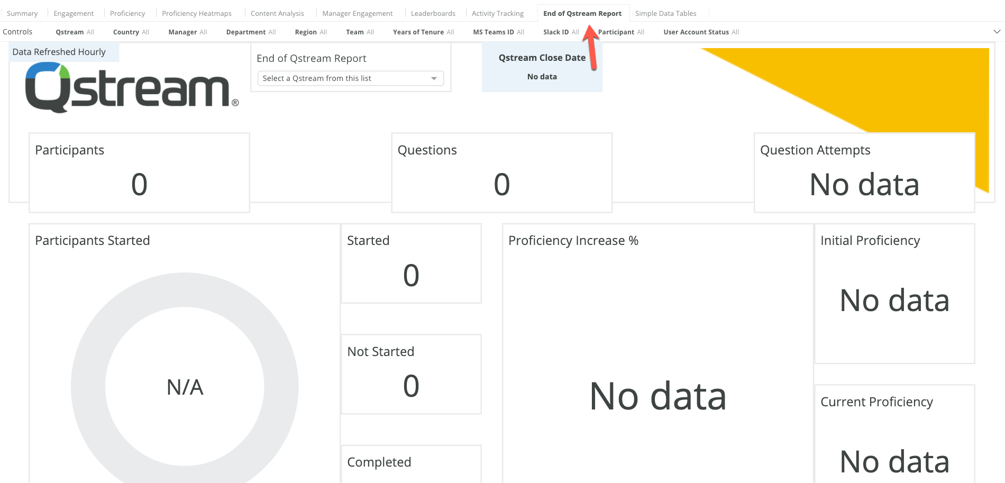Open the MS Teams ID filter
The height and width of the screenshot is (483, 1005).
click(x=499, y=32)
